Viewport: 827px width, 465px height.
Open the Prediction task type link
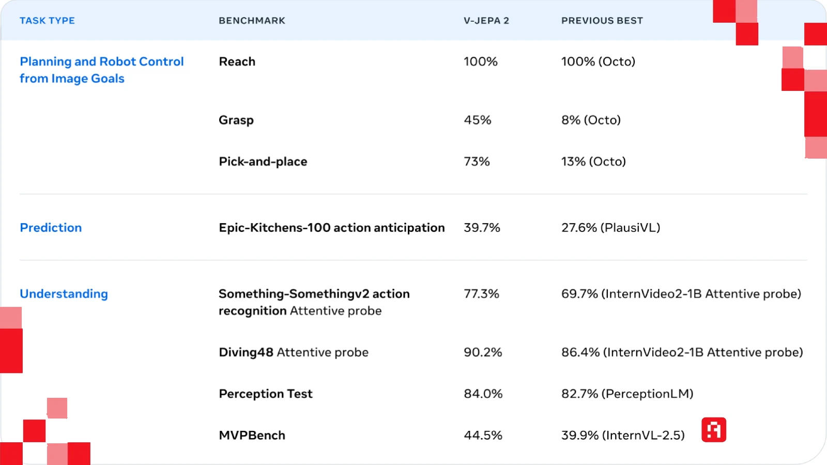(x=51, y=228)
